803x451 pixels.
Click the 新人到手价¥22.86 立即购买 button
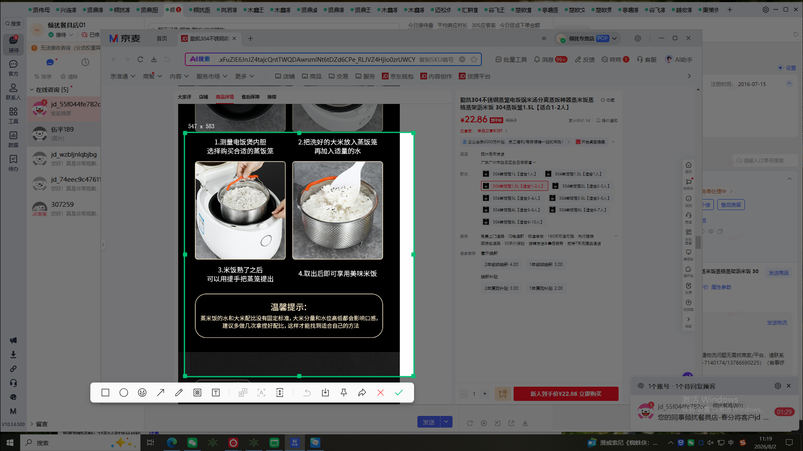tap(566, 394)
